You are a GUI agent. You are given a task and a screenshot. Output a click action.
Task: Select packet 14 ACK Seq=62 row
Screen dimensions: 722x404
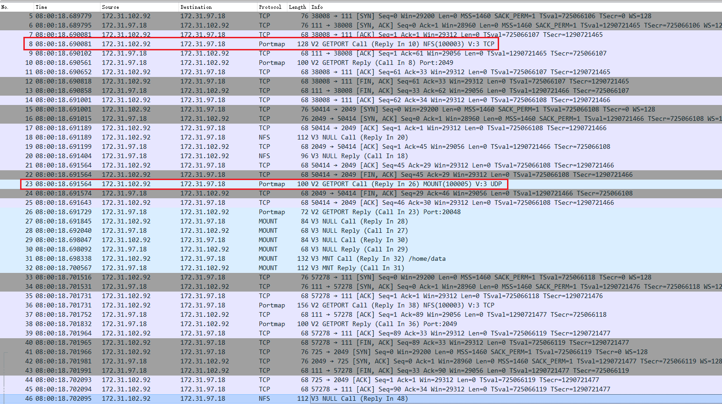(x=361, y=100)
